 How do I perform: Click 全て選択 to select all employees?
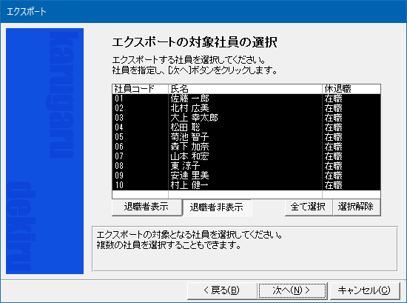[x=308, y=207]
